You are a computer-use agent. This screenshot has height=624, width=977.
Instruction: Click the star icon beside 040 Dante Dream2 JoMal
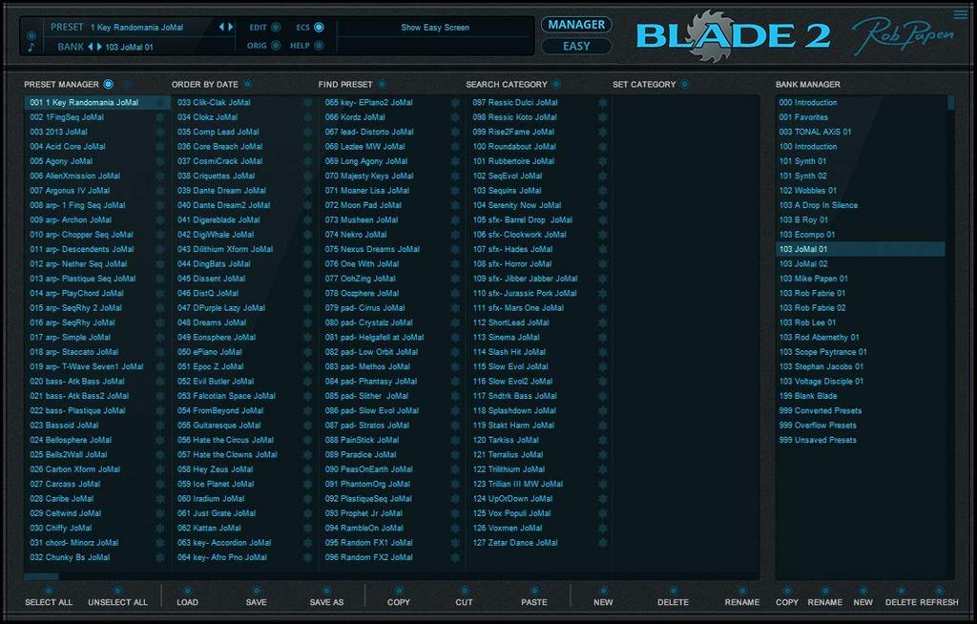(307, 205)
